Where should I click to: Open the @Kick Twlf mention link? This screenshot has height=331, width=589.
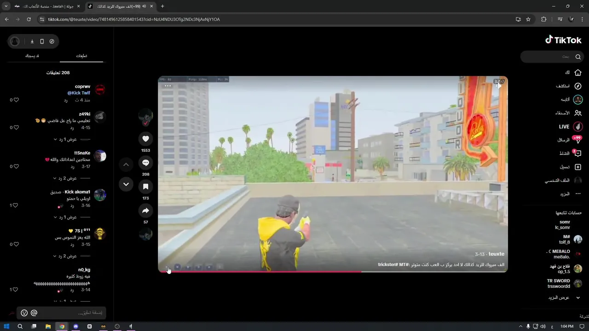point(79,93)
